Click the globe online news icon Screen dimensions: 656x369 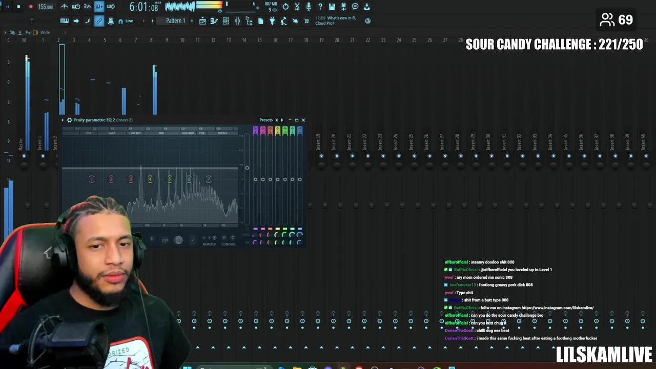click(367, 21)
